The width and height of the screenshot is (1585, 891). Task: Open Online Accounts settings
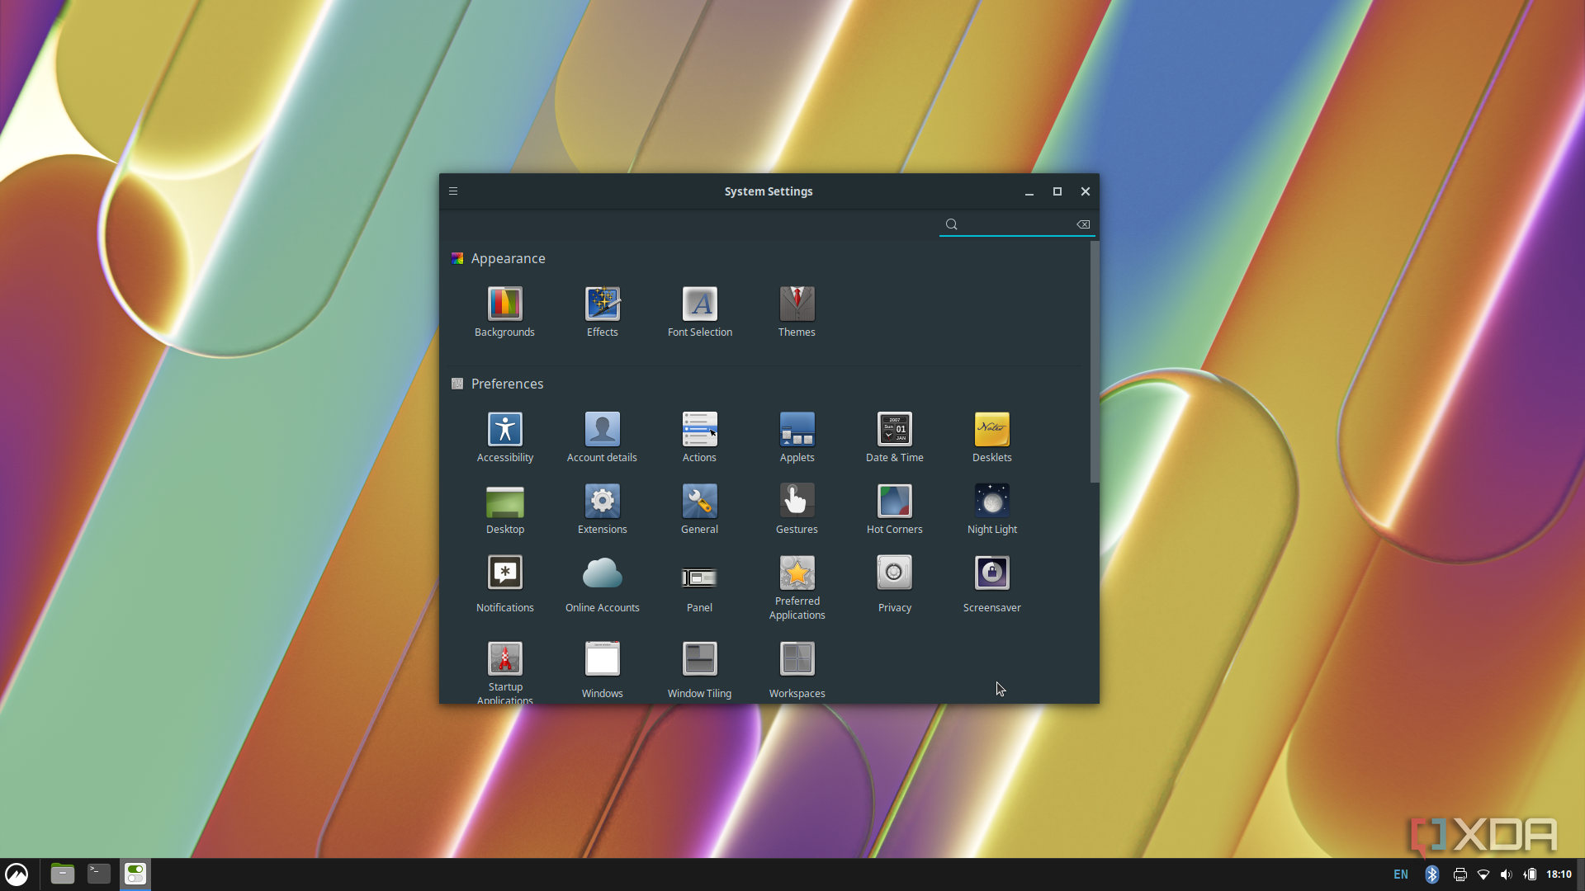[602, 584]
